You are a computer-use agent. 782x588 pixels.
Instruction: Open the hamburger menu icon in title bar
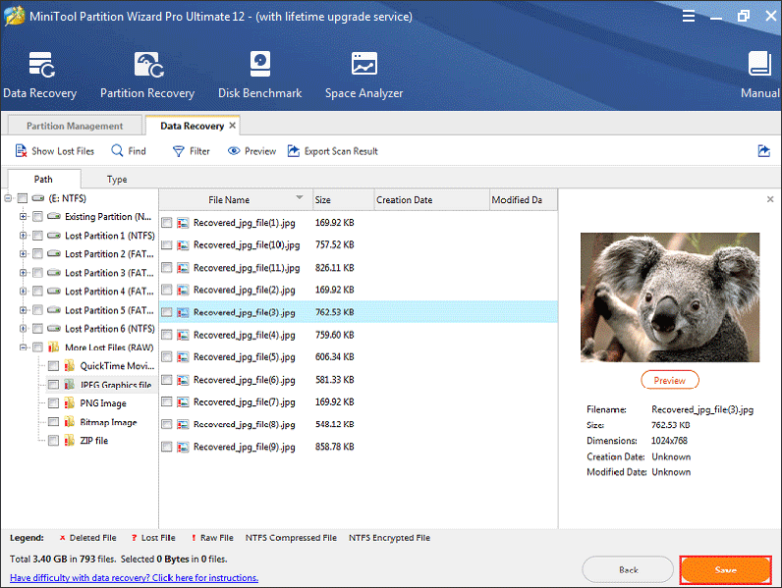[x=689, y=17]
